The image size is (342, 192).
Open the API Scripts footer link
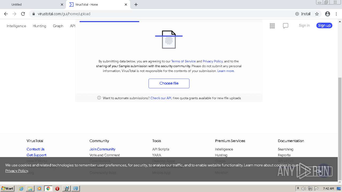161,149
